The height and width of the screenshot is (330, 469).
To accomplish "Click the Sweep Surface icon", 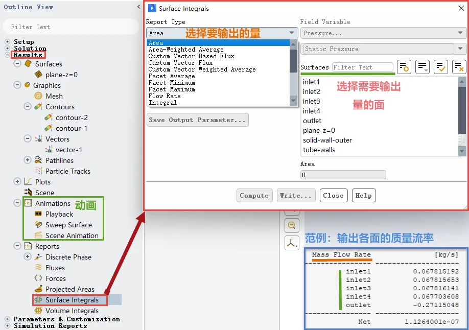I will [38, 224].
